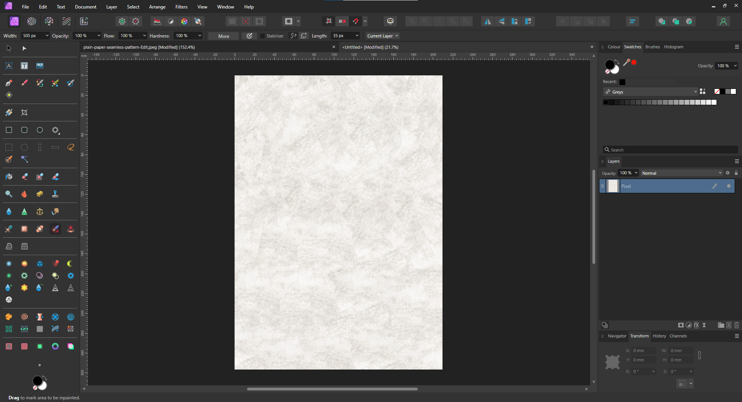This screenshot has height=402, width=742.
Task: Select the Freehand Selection lasso tool
Action: [x=71, y=147]
